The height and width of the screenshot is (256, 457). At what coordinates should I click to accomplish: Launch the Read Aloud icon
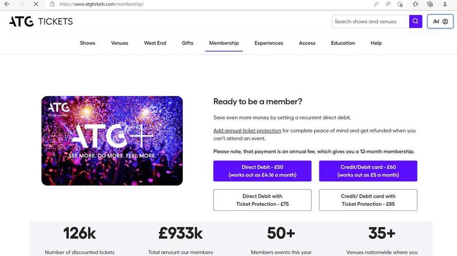[x=388, y=4]
